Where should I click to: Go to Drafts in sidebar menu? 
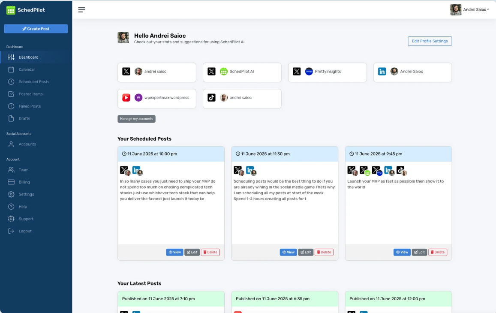click(24, 118)
